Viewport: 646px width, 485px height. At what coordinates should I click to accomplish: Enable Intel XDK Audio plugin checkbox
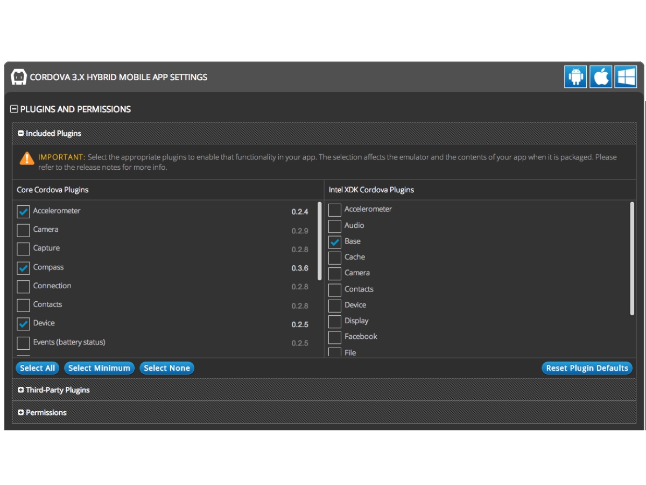(x=335, y=226)
